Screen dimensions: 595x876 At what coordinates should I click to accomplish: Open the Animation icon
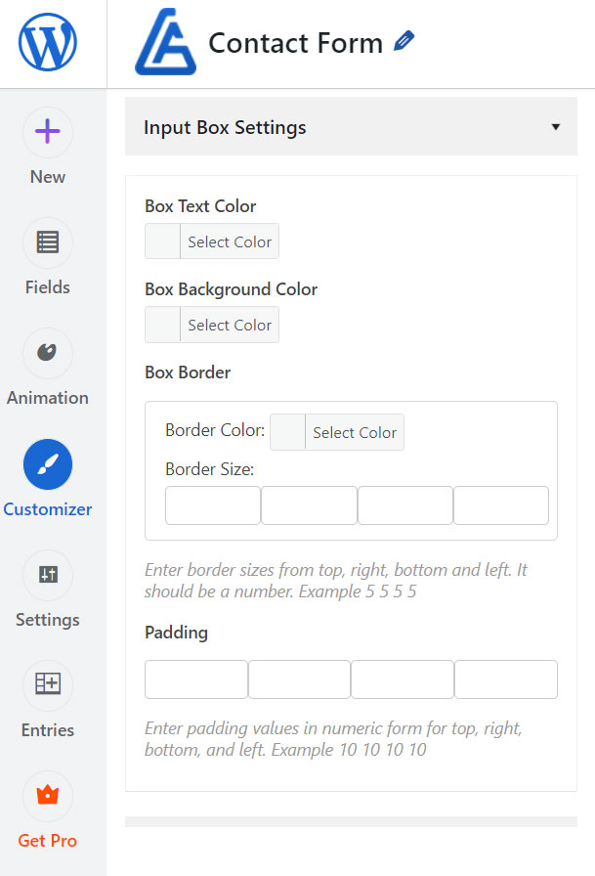[48, 353]
